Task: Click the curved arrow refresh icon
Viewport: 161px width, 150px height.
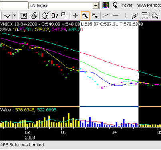Action: (x=115, y=5)
